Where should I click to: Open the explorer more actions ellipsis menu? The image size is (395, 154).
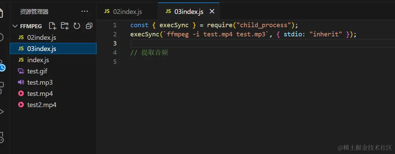(85, 12)
